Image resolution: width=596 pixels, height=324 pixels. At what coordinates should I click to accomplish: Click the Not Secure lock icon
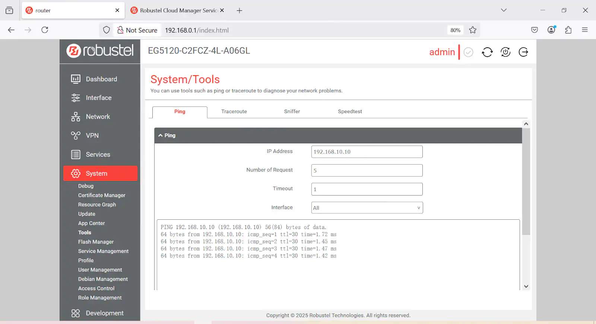pos(120,30)
